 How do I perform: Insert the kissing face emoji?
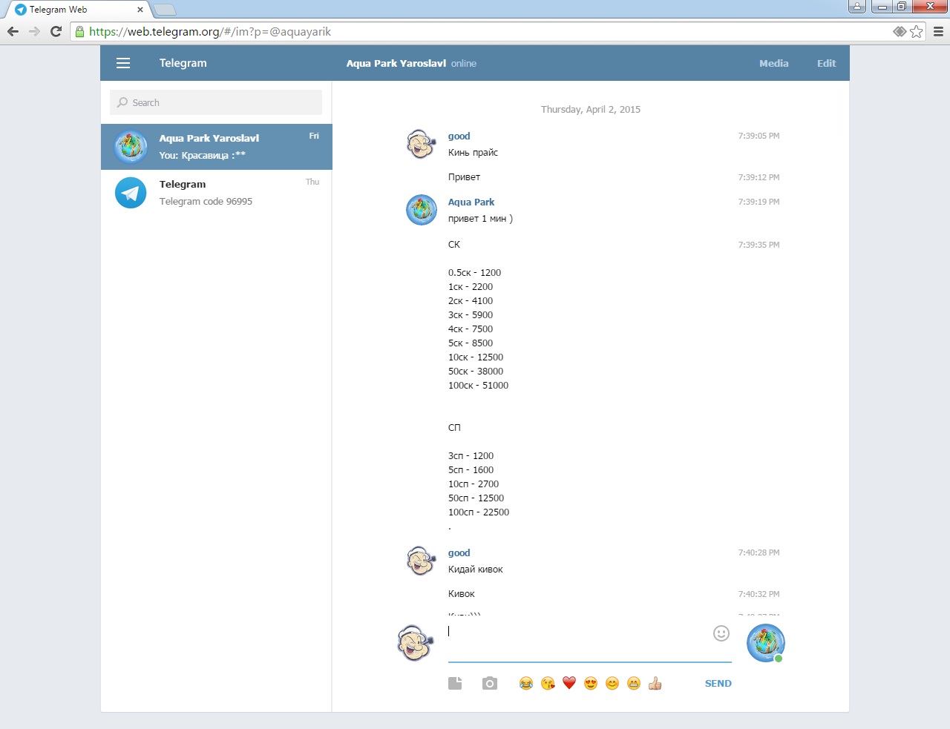[548, 683]
